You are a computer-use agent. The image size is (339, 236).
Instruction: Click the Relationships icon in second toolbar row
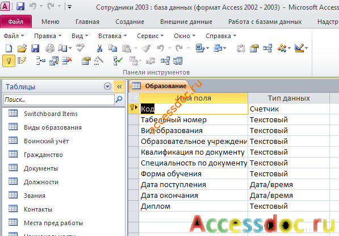coord(165,61)
